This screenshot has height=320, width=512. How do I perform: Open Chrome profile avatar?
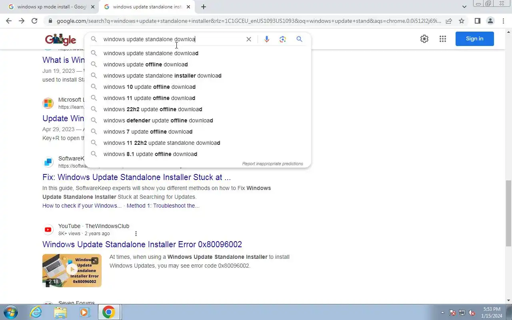click(x=490, y=21)
